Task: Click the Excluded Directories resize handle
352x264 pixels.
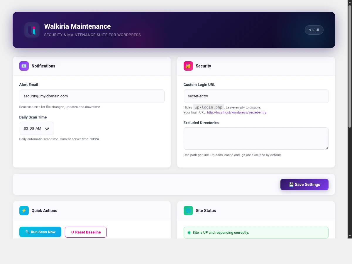Action: pyautogui.click(x=326, y=148)
